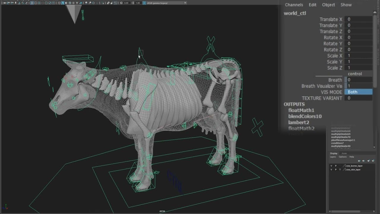Select lambert2 under OUTPUTS
Screen dimensions: 380x214
click(x=299, y=122)
